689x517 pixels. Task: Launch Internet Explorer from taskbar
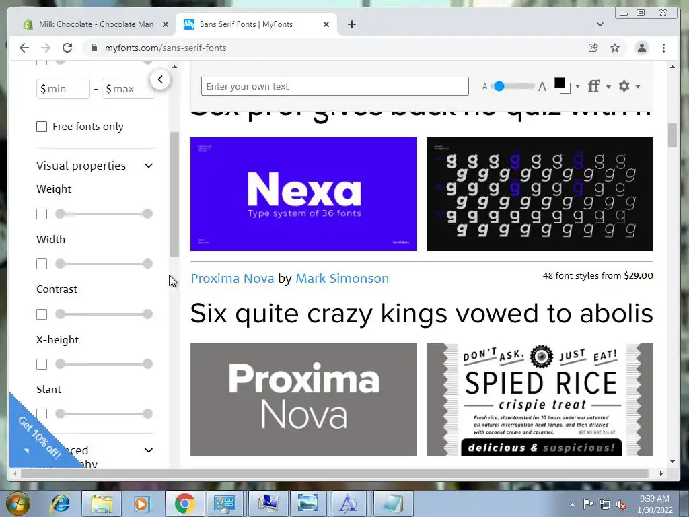click(x=60, y=504)
